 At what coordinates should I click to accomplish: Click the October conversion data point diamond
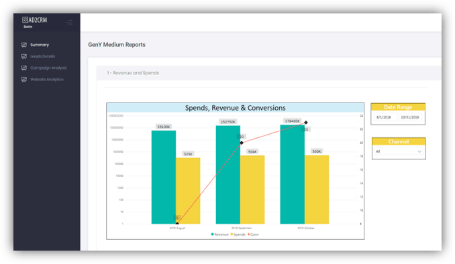pos(306,123)
